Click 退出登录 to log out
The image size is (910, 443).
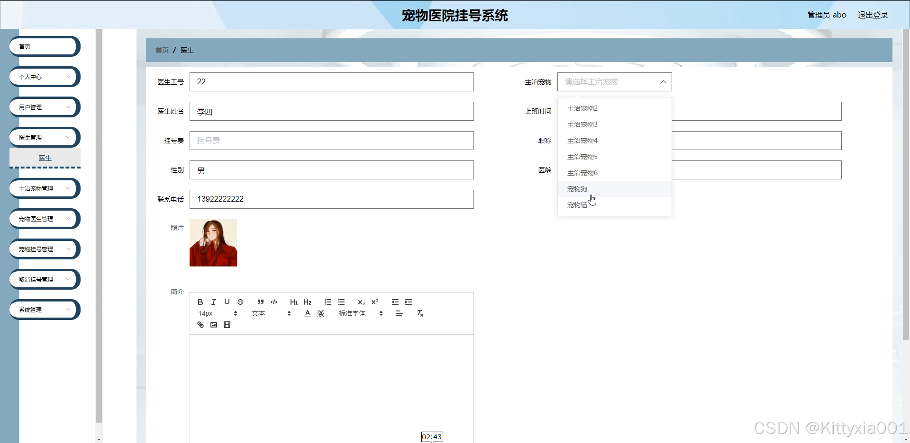click(x=873, y=15)
